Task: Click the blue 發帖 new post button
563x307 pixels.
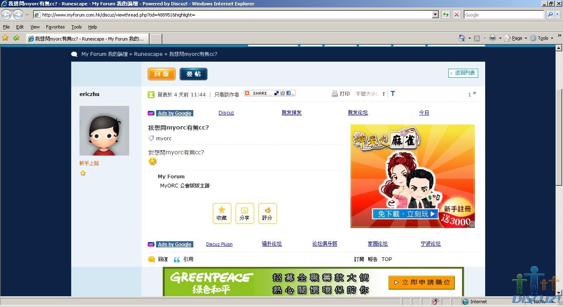Action: coord(193,74)
